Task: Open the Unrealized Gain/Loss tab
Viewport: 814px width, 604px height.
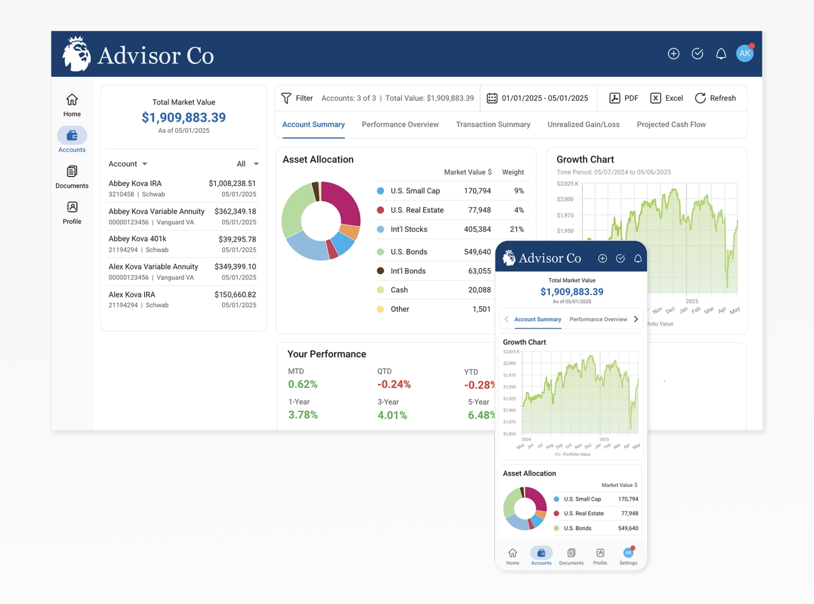Action: pyautogui.click(x=583, y=125)
